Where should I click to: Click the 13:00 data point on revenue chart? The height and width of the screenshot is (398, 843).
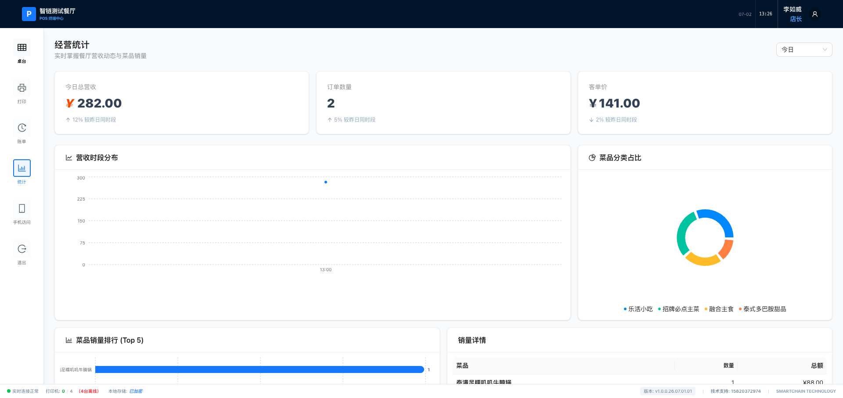click(x=326, y=182)
